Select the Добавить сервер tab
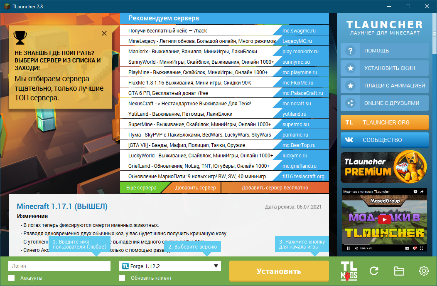 (x=195, y=188)
